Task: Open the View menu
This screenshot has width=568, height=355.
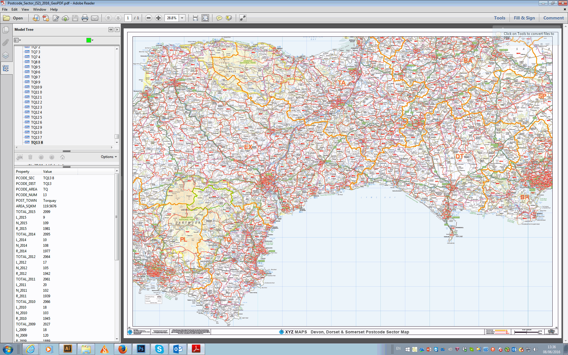Action: pyautogui.click(x=25, y=9)
